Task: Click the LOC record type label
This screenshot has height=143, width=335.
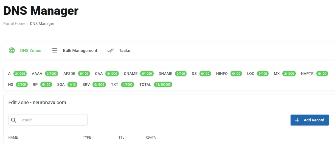Action: click(251, 74)
